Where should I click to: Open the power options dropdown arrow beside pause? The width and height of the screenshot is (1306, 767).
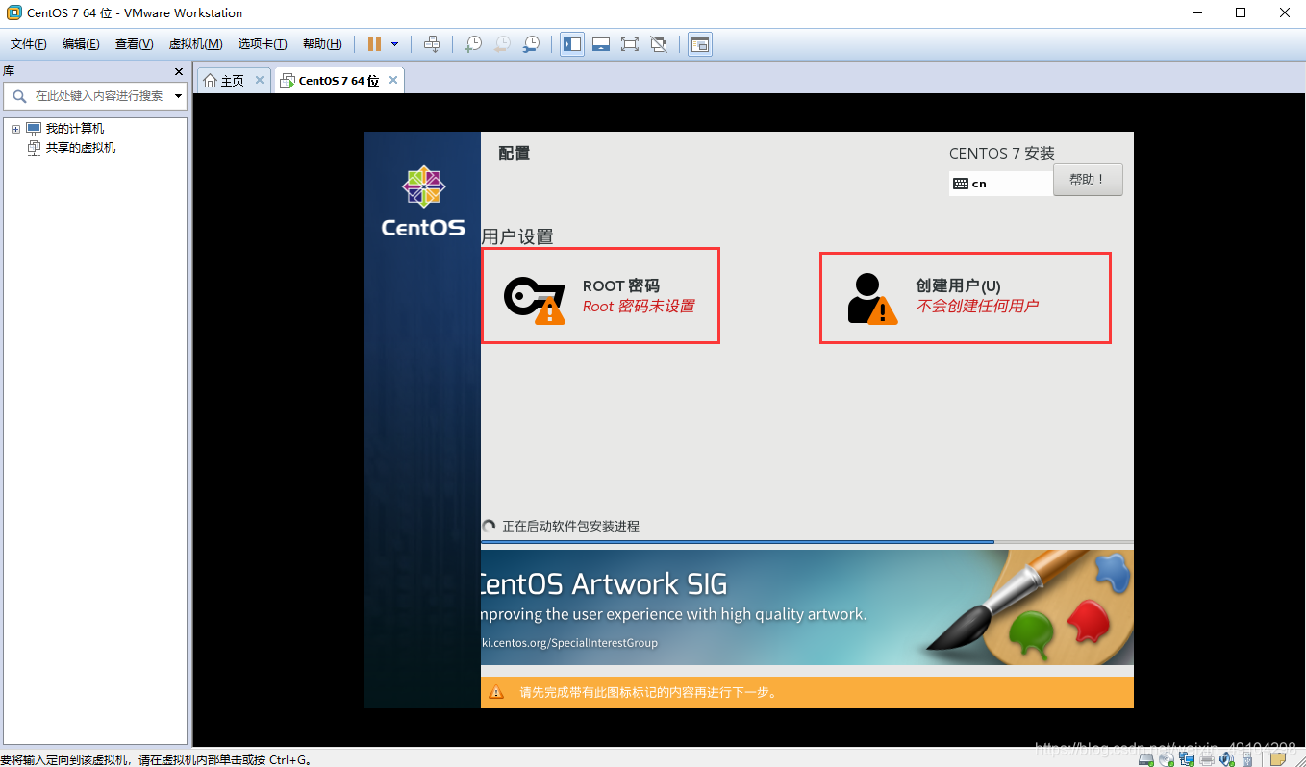[x=394, y=44]
